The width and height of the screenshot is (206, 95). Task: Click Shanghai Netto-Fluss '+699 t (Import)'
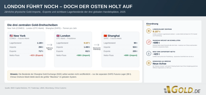click(131, 55)
